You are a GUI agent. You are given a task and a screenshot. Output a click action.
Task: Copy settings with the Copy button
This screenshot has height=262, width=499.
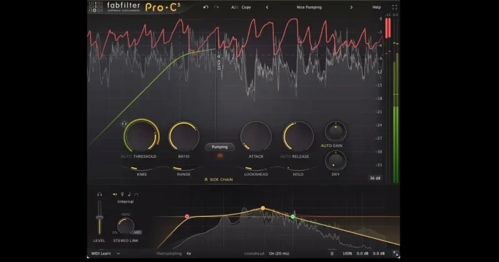pos(246,7)
